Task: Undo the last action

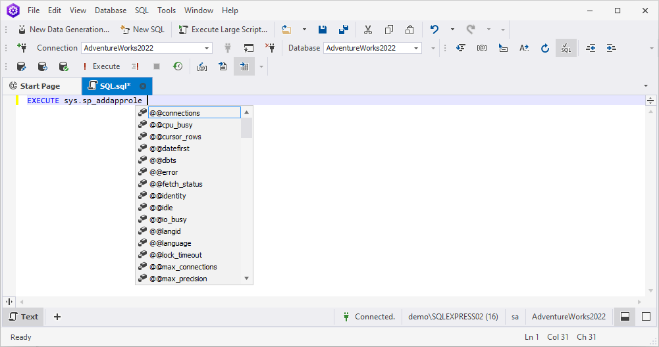Action: 434,30
